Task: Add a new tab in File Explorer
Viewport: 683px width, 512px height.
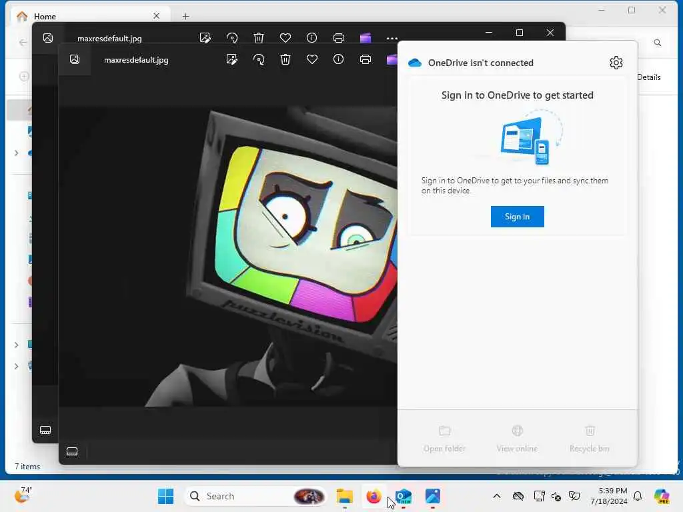Action: [x=186, y=16]
